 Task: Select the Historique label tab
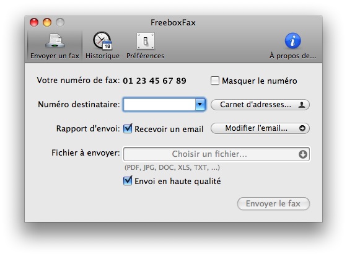click(x=102, y=56)
